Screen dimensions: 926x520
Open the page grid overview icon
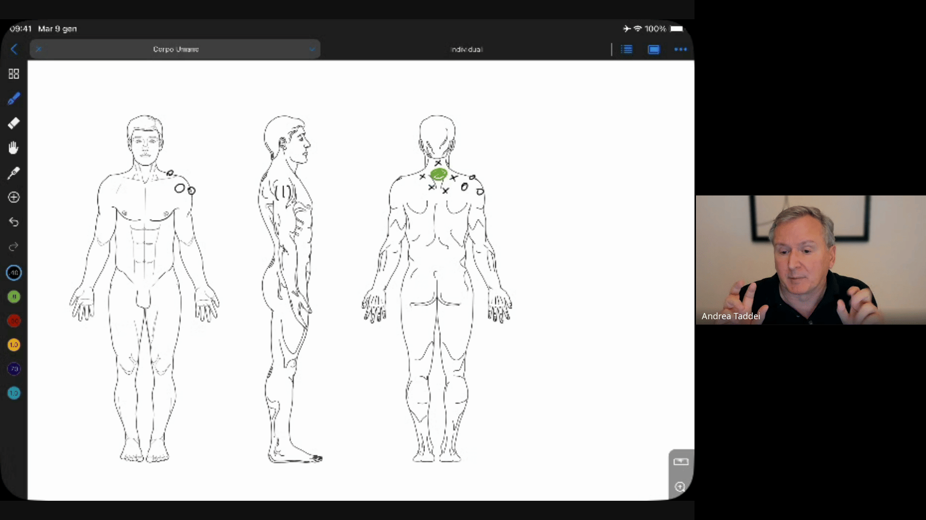pyautogui.click(x=14, y=74)
